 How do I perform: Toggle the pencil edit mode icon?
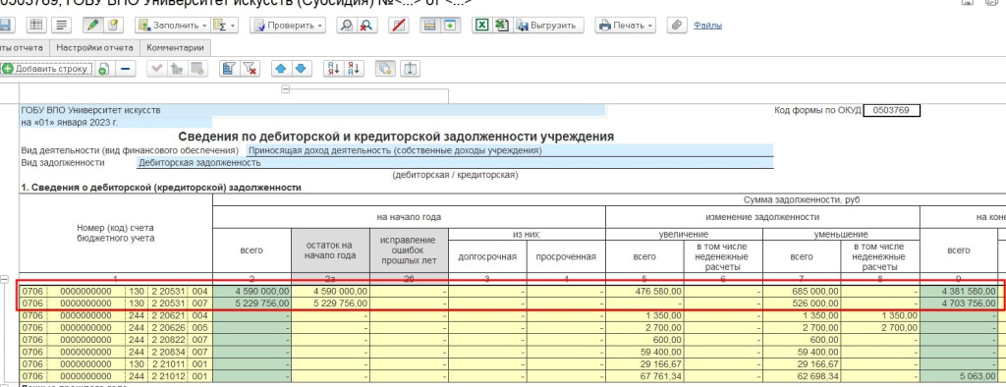point(93,25)
